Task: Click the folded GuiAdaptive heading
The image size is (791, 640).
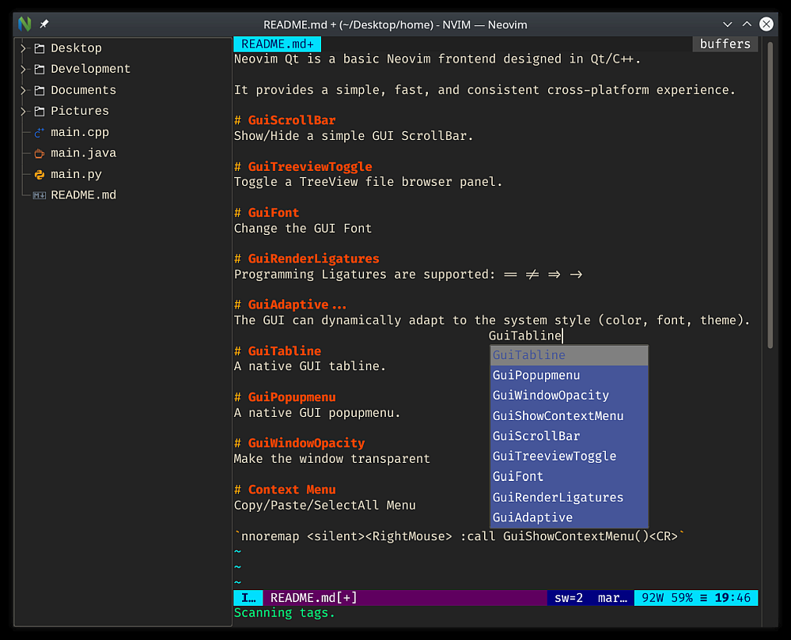Action: (x=290, y=305)
